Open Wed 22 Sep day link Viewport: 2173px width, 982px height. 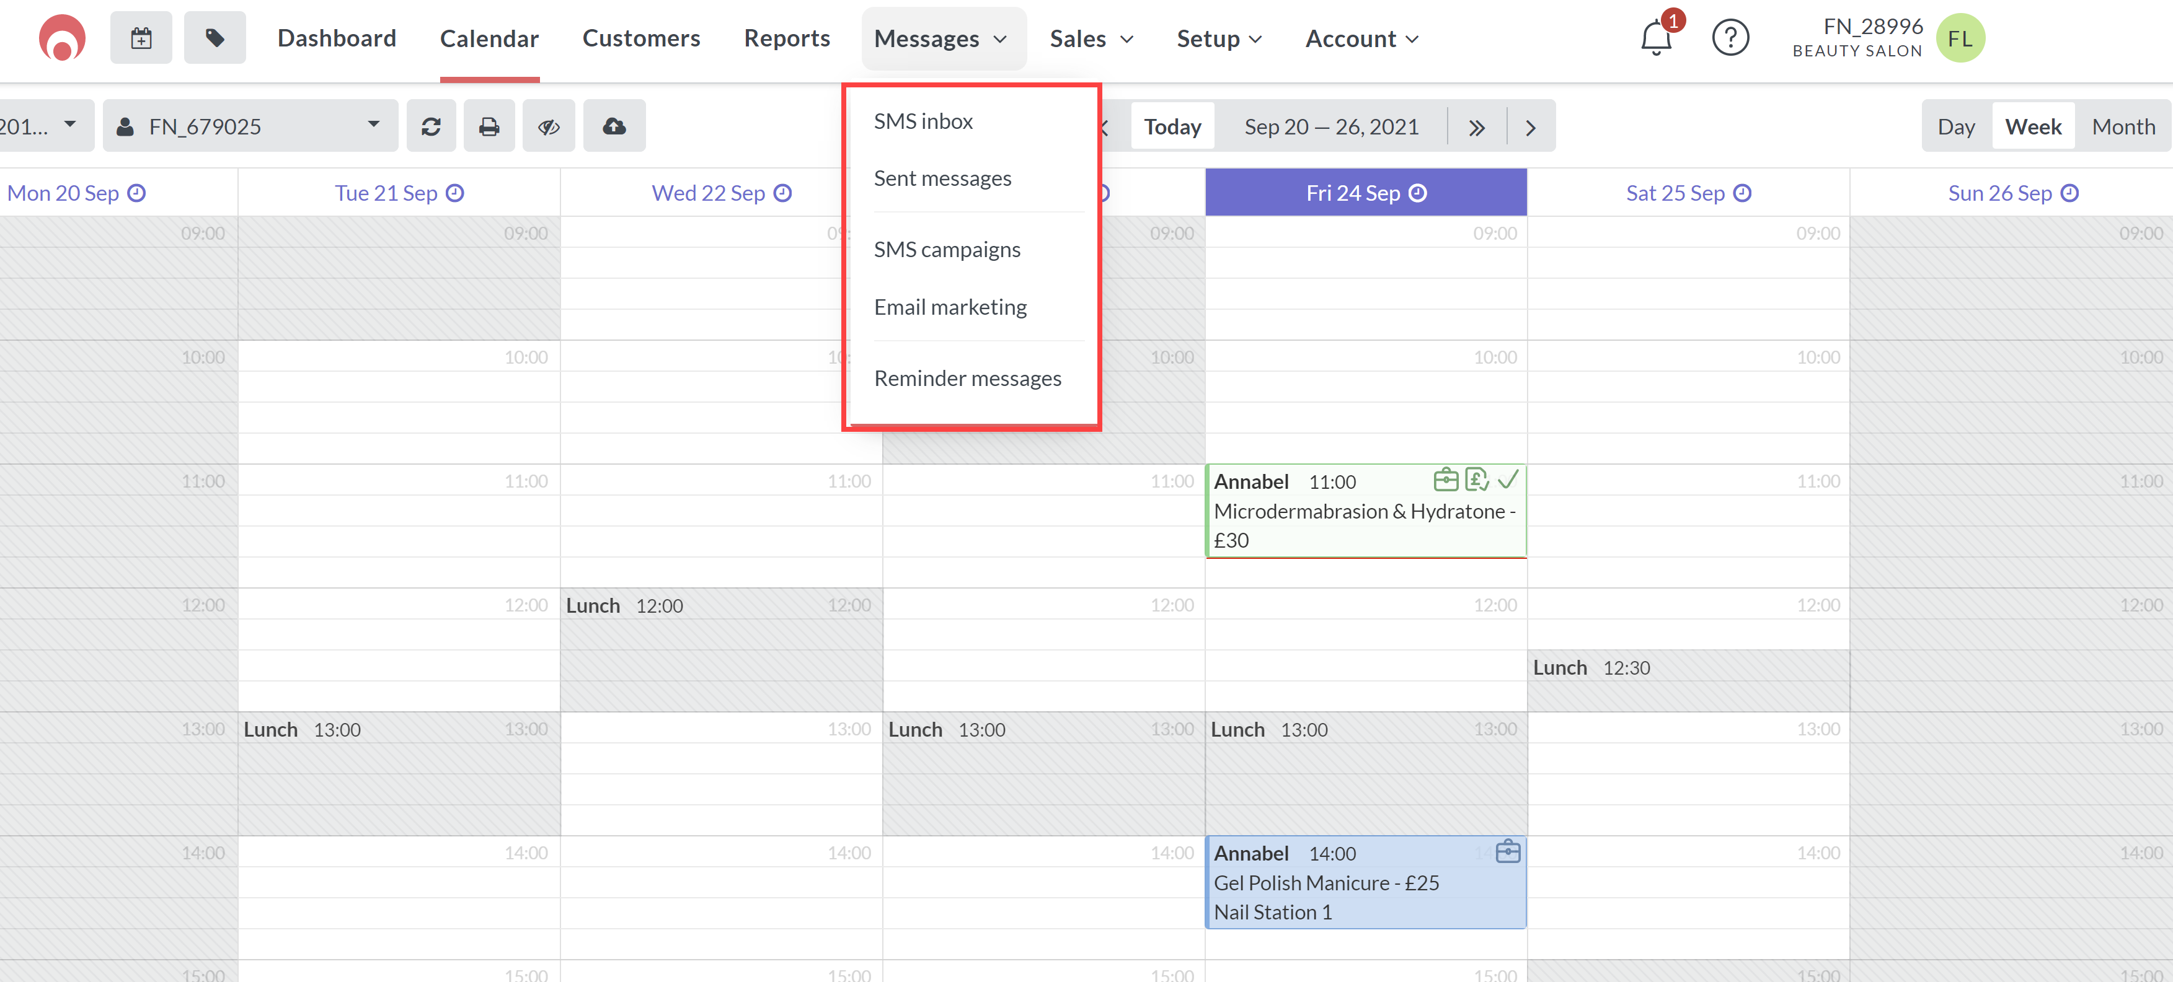708,193
